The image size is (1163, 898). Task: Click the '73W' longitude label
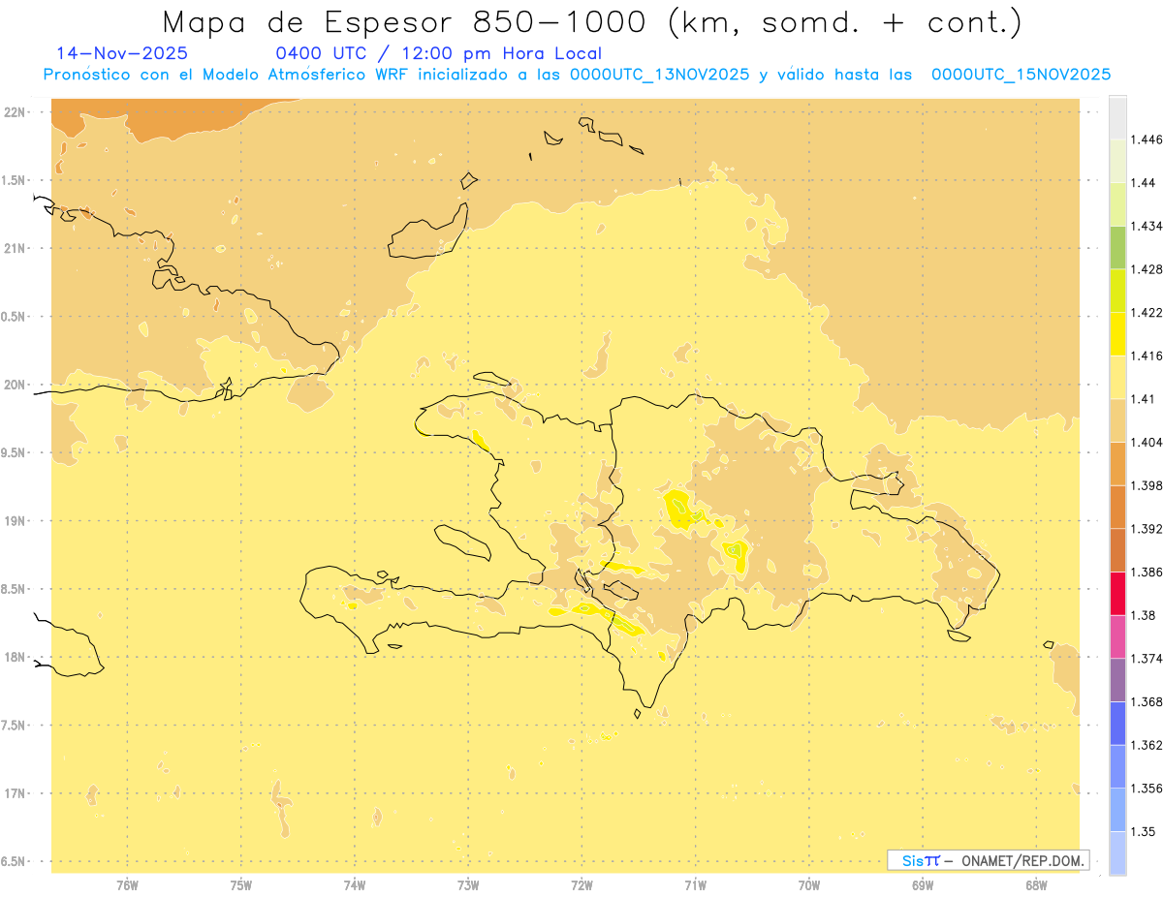[x=468, y=885]
